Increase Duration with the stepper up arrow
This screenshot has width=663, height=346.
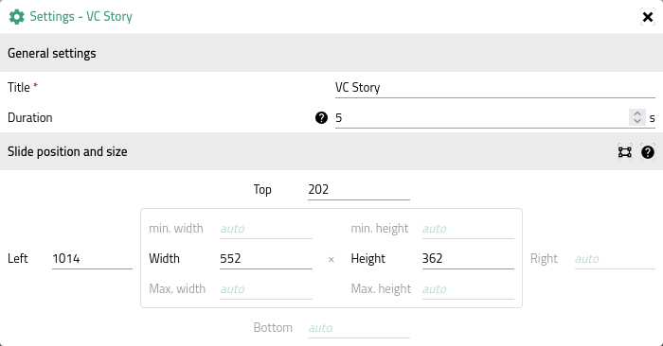637,113
